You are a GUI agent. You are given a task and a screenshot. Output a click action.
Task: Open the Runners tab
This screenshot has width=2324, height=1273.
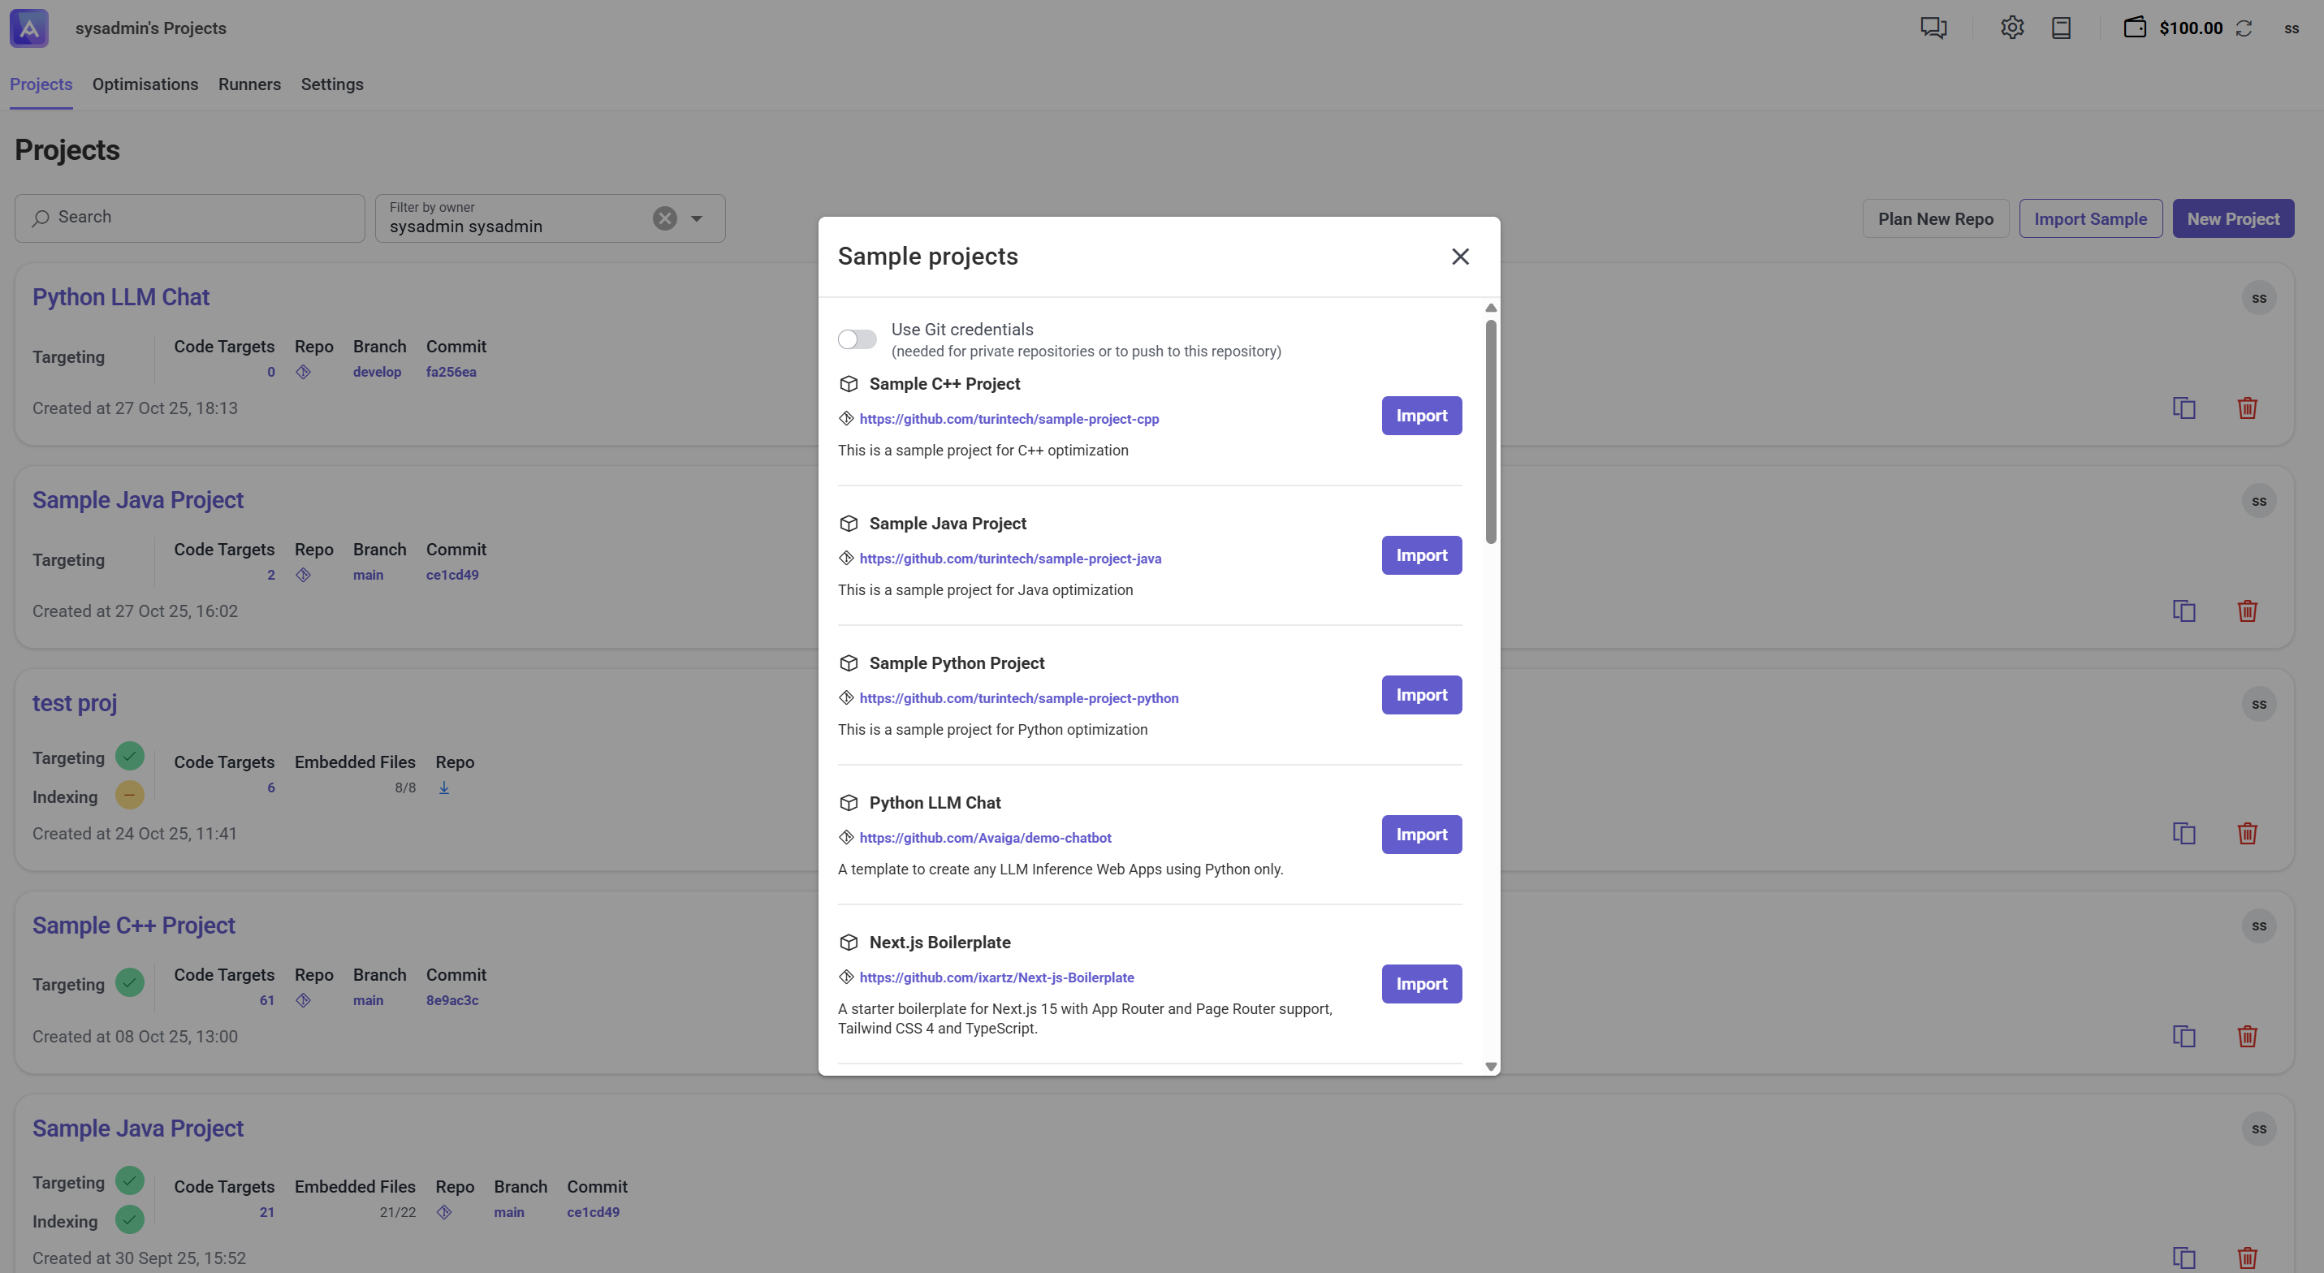click(249, 84)
